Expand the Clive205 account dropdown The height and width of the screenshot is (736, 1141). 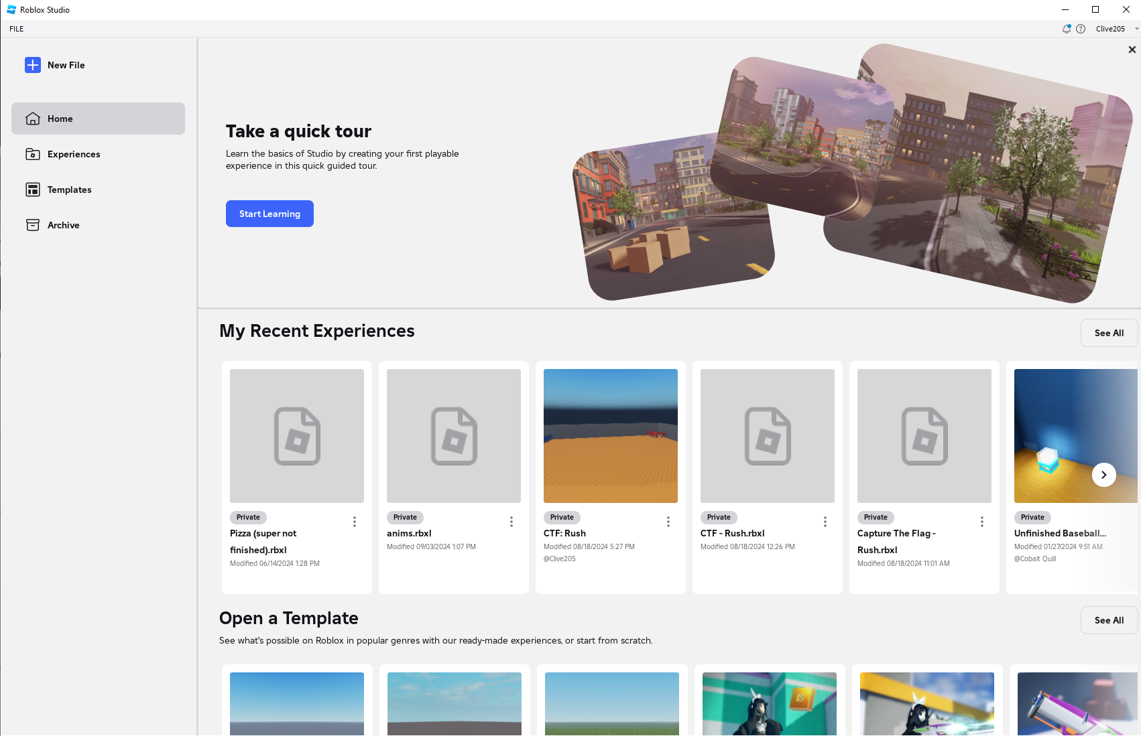(x=1136, y=29)
